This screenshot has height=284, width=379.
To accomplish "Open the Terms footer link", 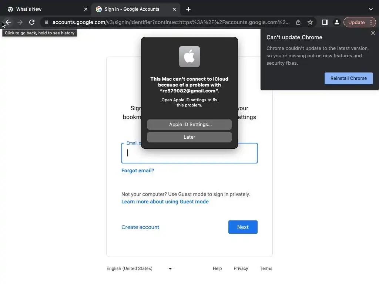I will point(266,268).
